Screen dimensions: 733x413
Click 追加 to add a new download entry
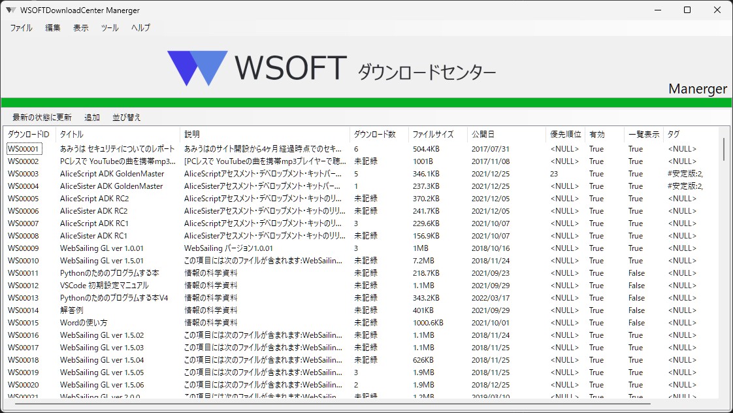[91, 117]
